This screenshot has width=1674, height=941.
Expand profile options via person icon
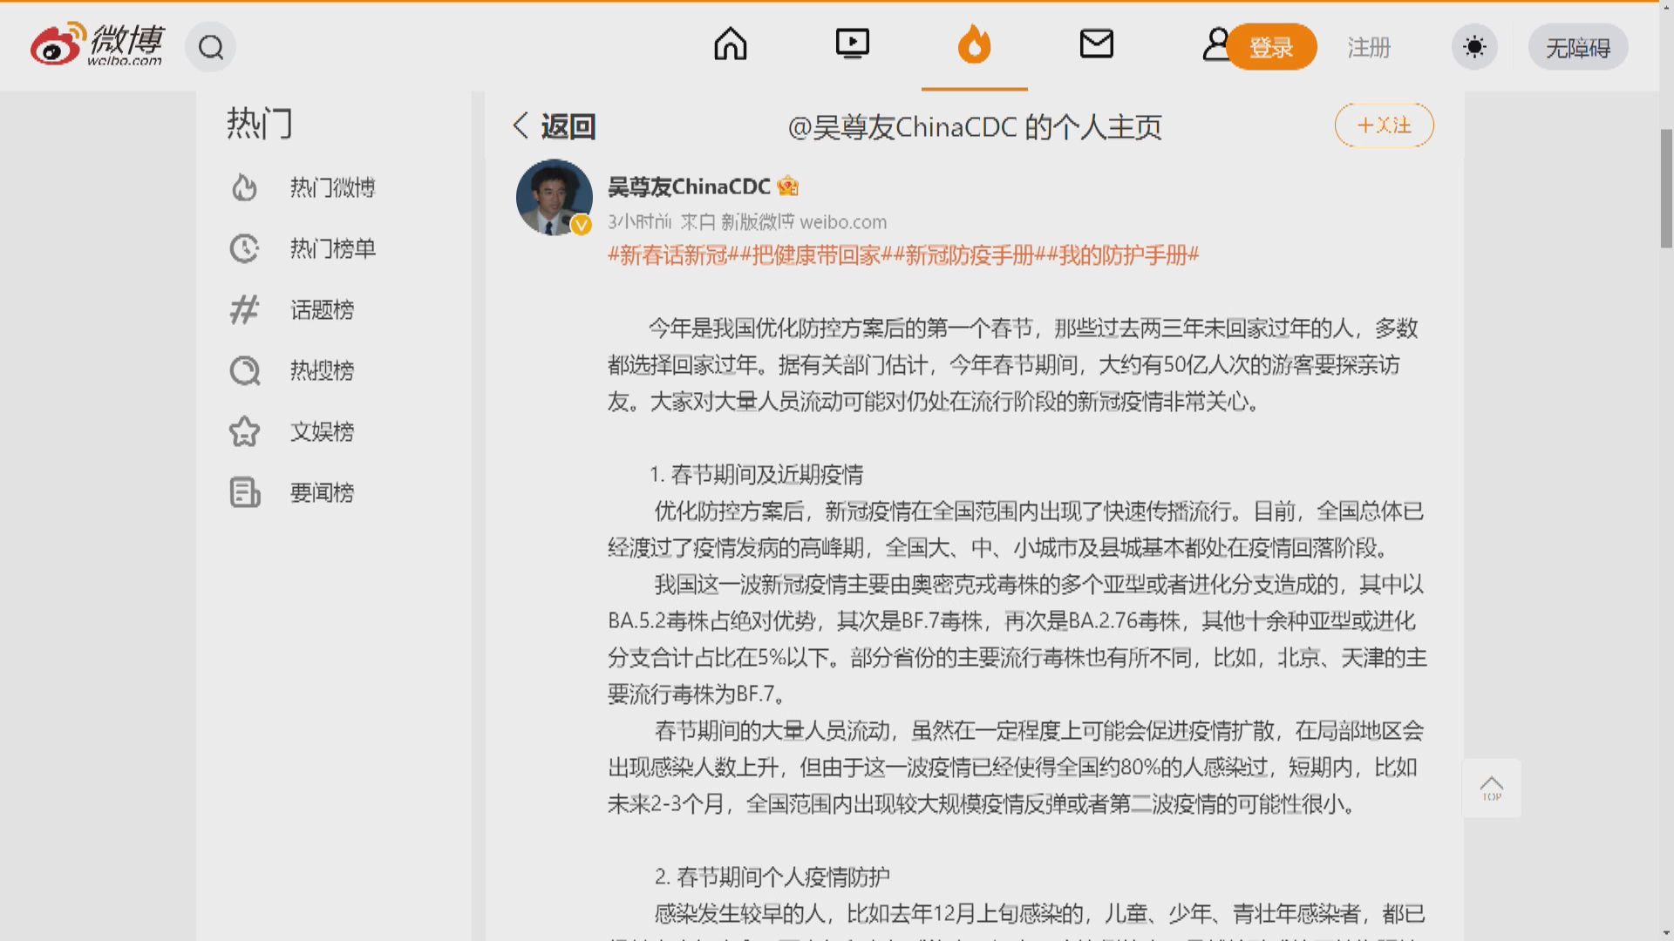(1217, 45)
